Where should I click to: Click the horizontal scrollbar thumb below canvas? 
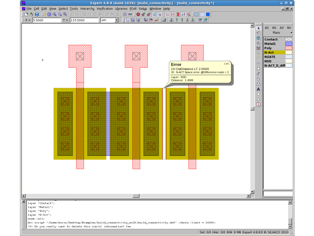[x=136, y=196]
